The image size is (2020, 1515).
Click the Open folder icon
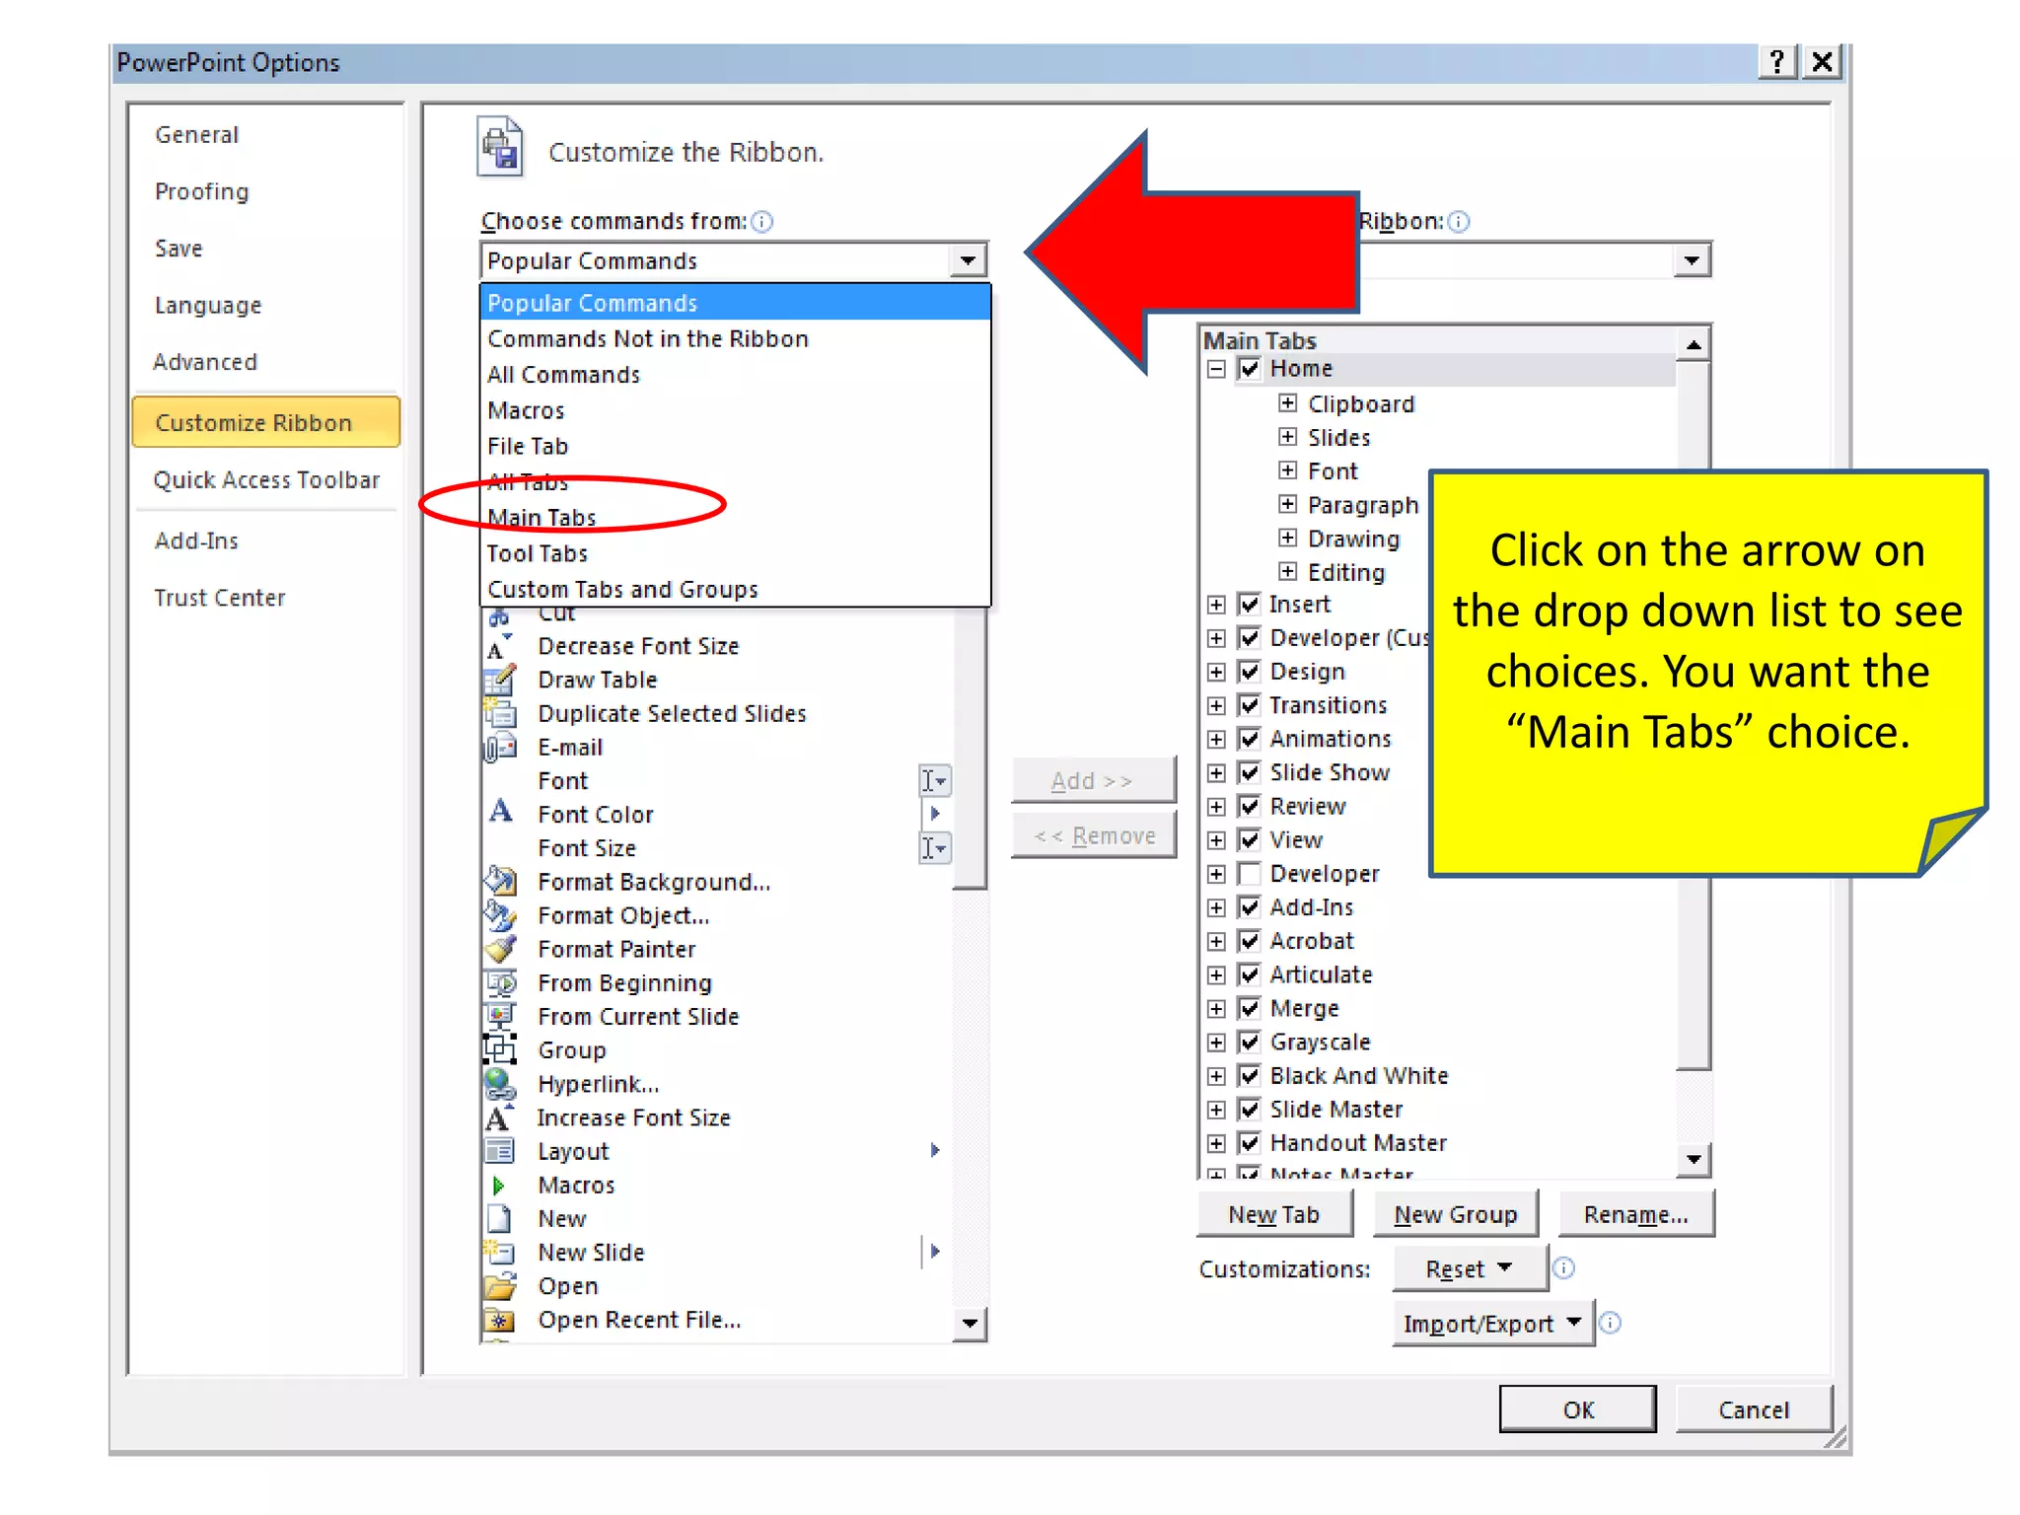[x=500, y=1286]
